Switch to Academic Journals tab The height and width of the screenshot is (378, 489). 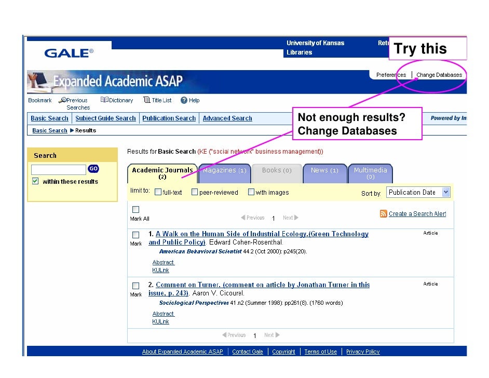click(x=162, y=173)
